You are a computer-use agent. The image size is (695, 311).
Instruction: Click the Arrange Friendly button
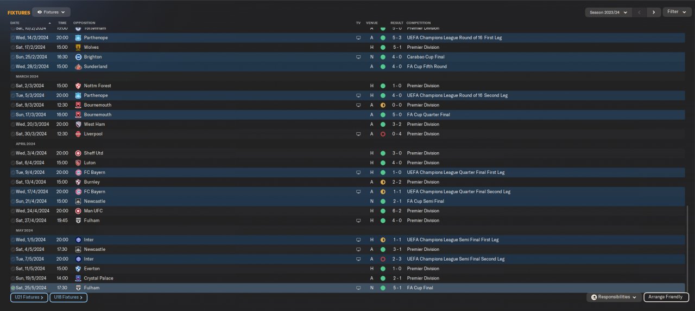tap(666, 297)
